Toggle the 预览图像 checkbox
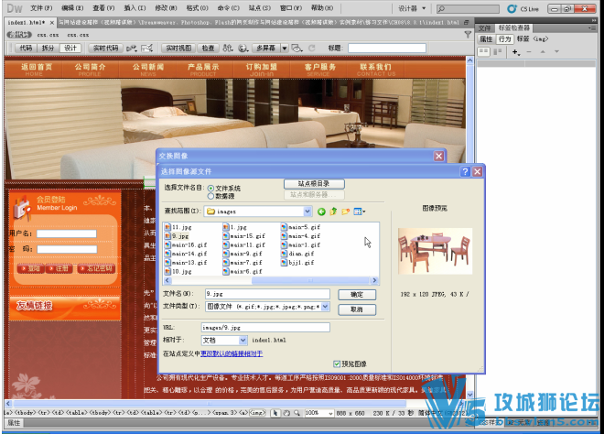 click(337, 363)
